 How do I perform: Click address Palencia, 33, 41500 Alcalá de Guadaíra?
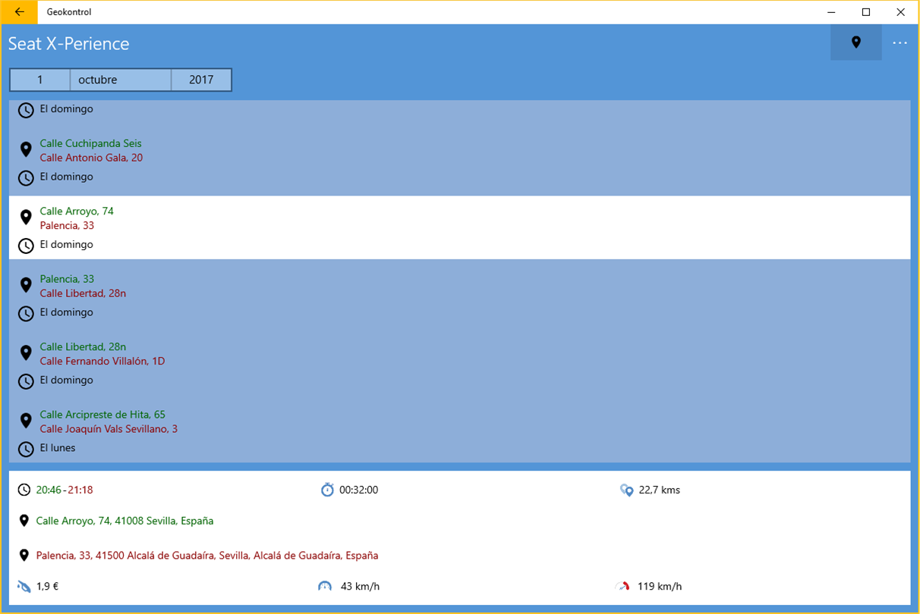click(x=207, y=556)
